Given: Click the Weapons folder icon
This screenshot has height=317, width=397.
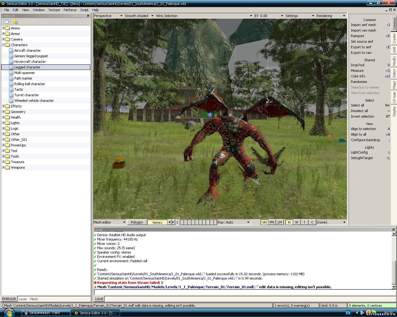Looking at the screenshot, I should (8, 167).
